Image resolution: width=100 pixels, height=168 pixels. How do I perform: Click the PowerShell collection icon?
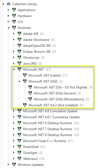coord(19,147)
